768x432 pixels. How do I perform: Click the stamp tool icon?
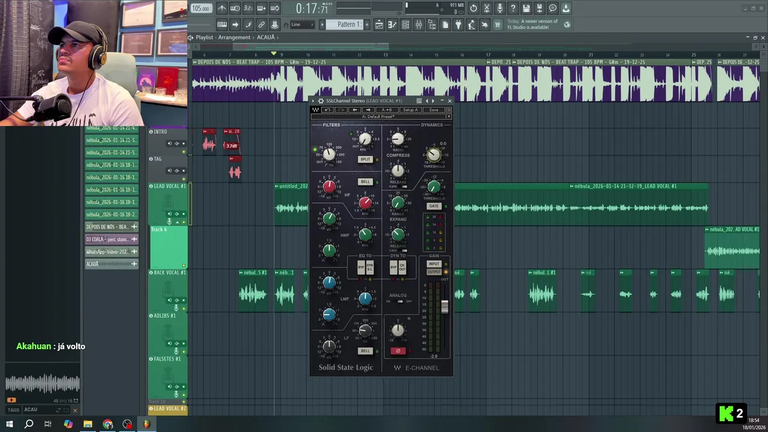(x=274, y=25)
